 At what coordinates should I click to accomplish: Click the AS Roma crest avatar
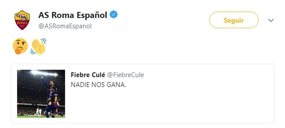[x=22, y=20]
